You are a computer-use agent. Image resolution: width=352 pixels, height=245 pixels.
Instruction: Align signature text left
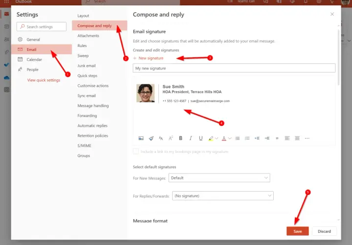[x=287, y=138]
